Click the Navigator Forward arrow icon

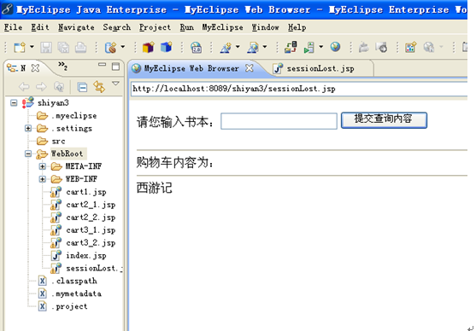click(41, 87)
